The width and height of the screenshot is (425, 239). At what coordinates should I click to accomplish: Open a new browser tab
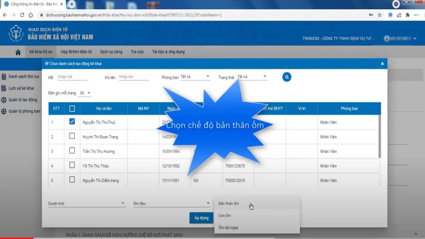[x=72, y=4]
